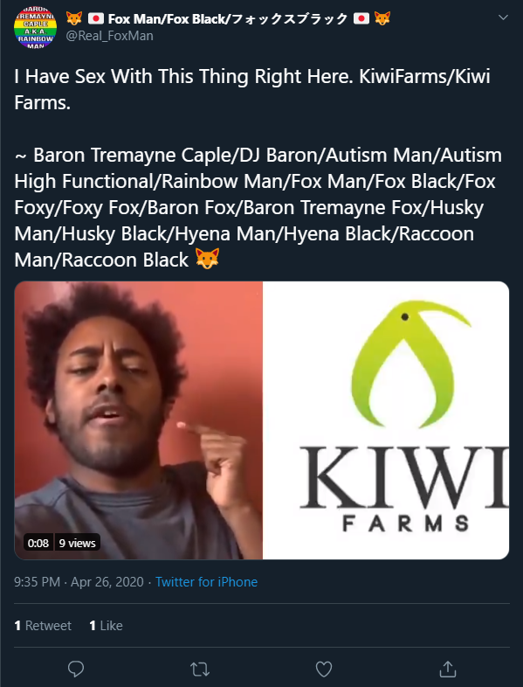Open the 9:35 PM Apr 26, 2020 timestamp
Screen dimensions: 523x687
pos(79,582)
